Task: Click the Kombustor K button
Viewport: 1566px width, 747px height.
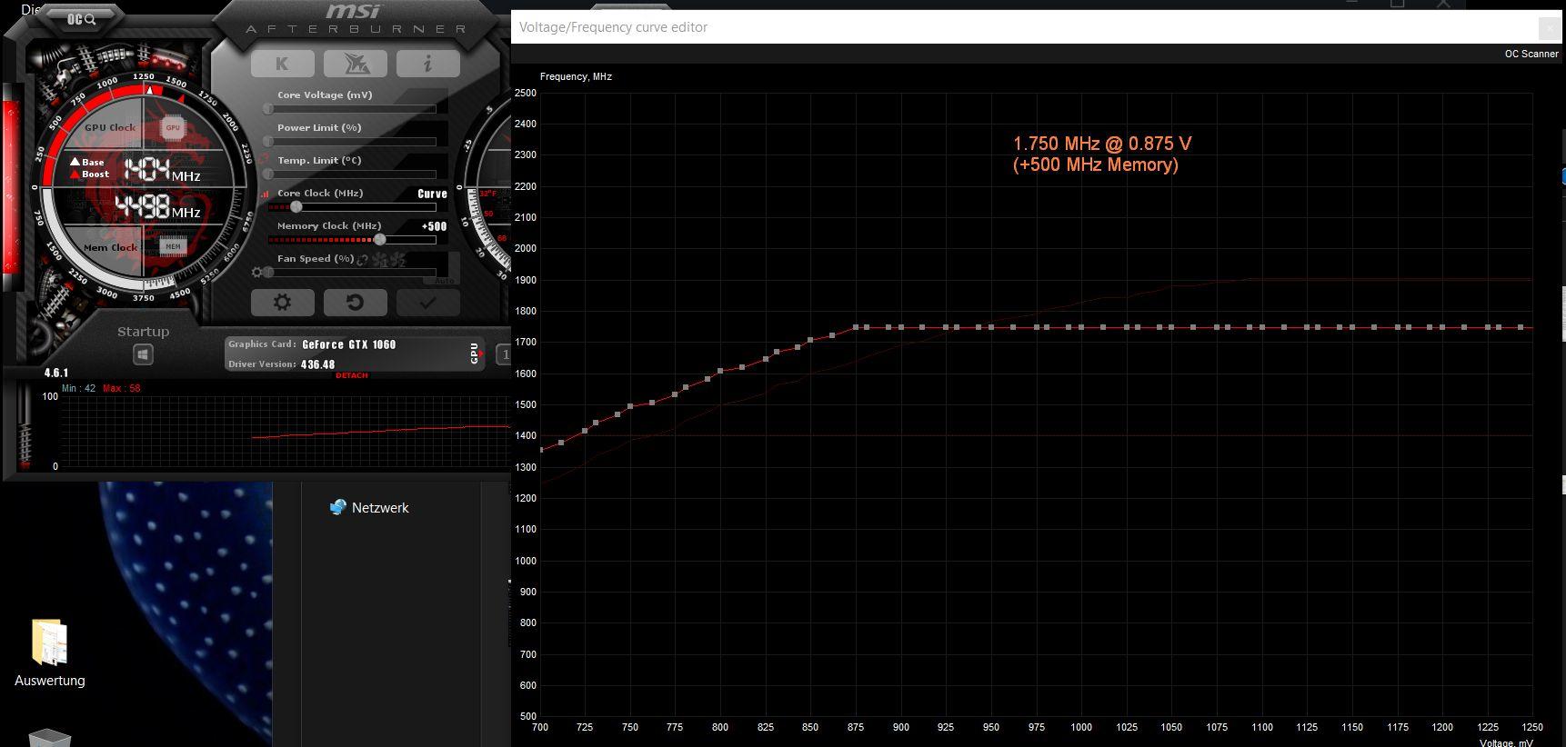Action: point(282,64)
